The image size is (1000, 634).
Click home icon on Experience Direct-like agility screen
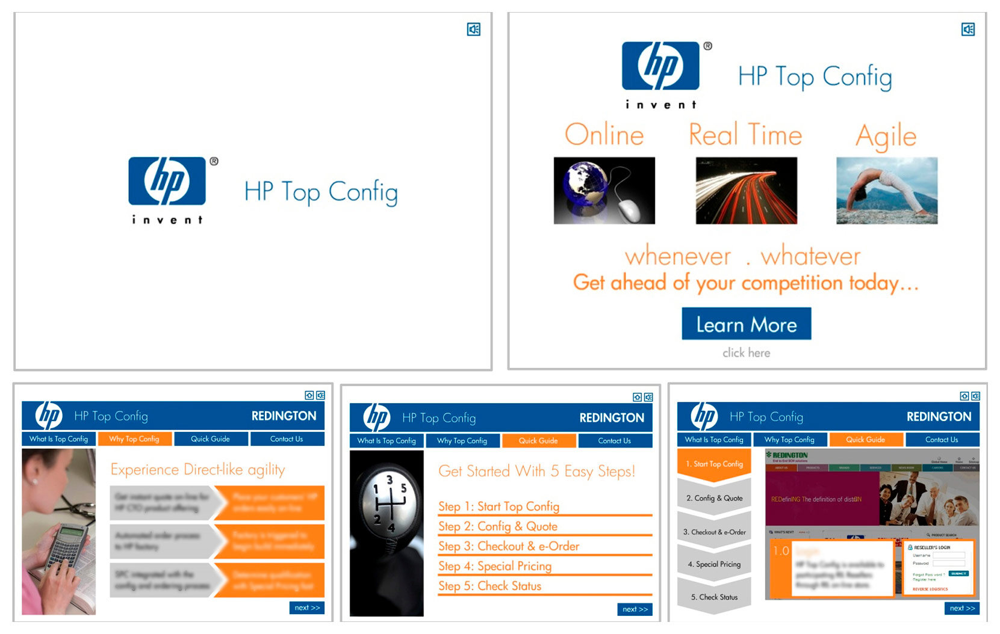pyautogui.click(x=309, y=395)
